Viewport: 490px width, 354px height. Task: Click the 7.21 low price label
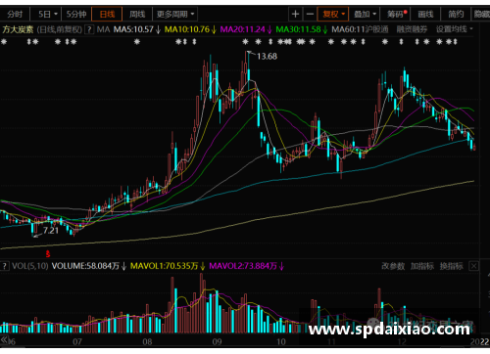click(51, 231)
